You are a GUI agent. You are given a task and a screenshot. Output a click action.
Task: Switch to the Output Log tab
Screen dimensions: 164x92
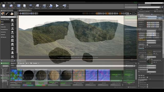(x=17, y=61)
